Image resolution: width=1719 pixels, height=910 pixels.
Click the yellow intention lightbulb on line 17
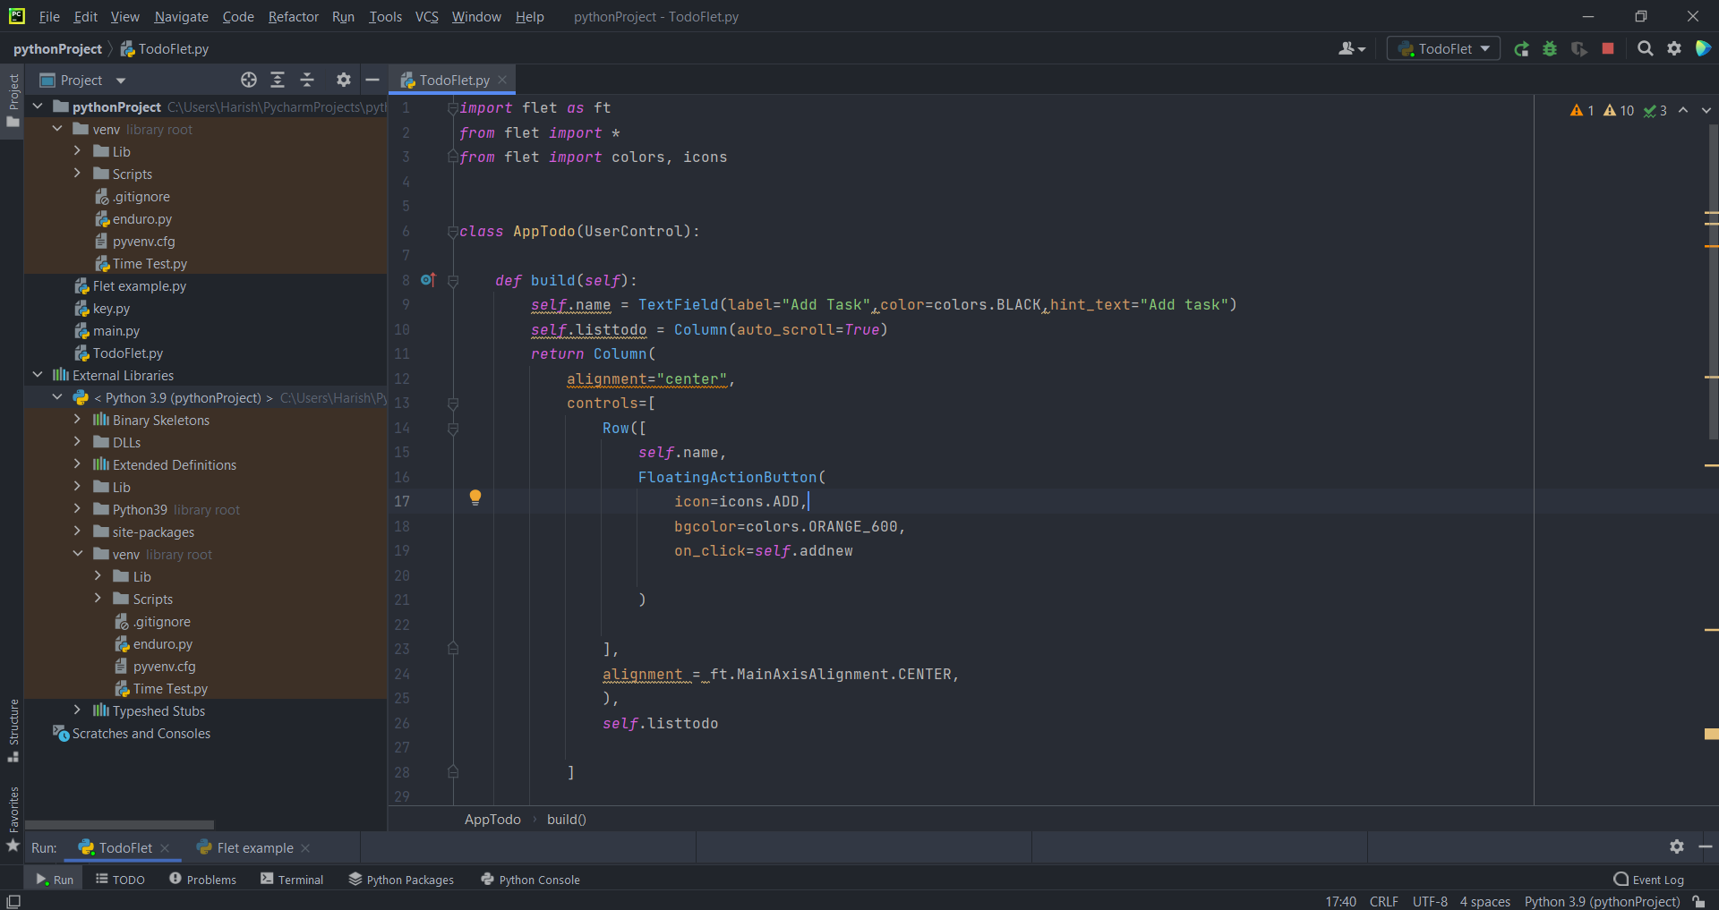(475, 498)
